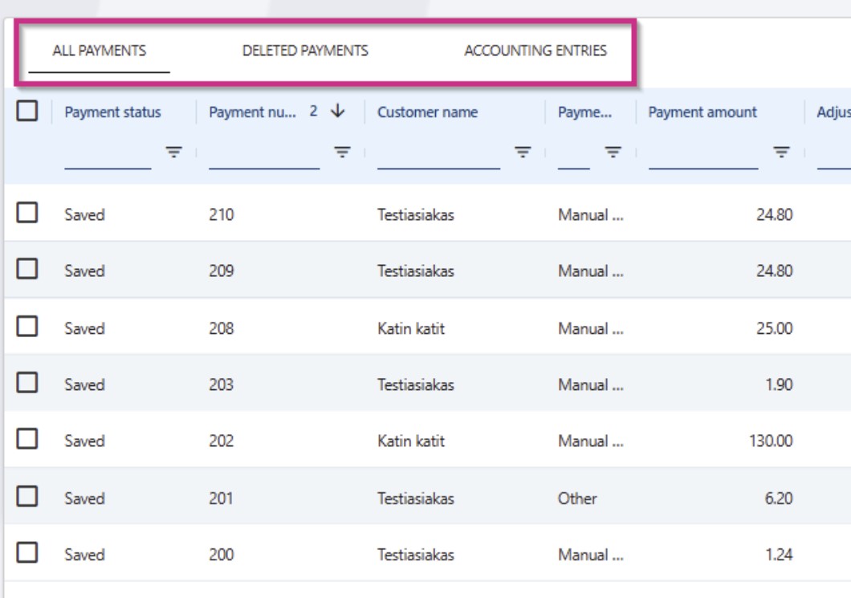The height and width of the screenshot is (598, 851).
Task: Select payment number 200 cell
Action: (x=222, y=555)
